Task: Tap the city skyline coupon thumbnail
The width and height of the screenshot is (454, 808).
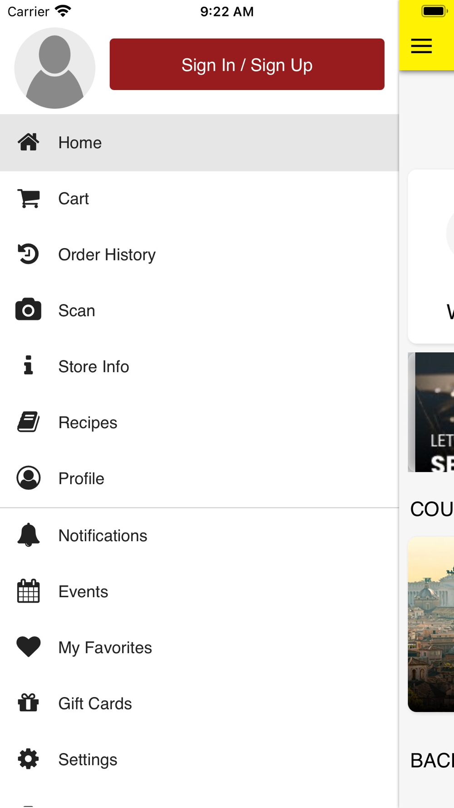Action: tap(431, 624)
